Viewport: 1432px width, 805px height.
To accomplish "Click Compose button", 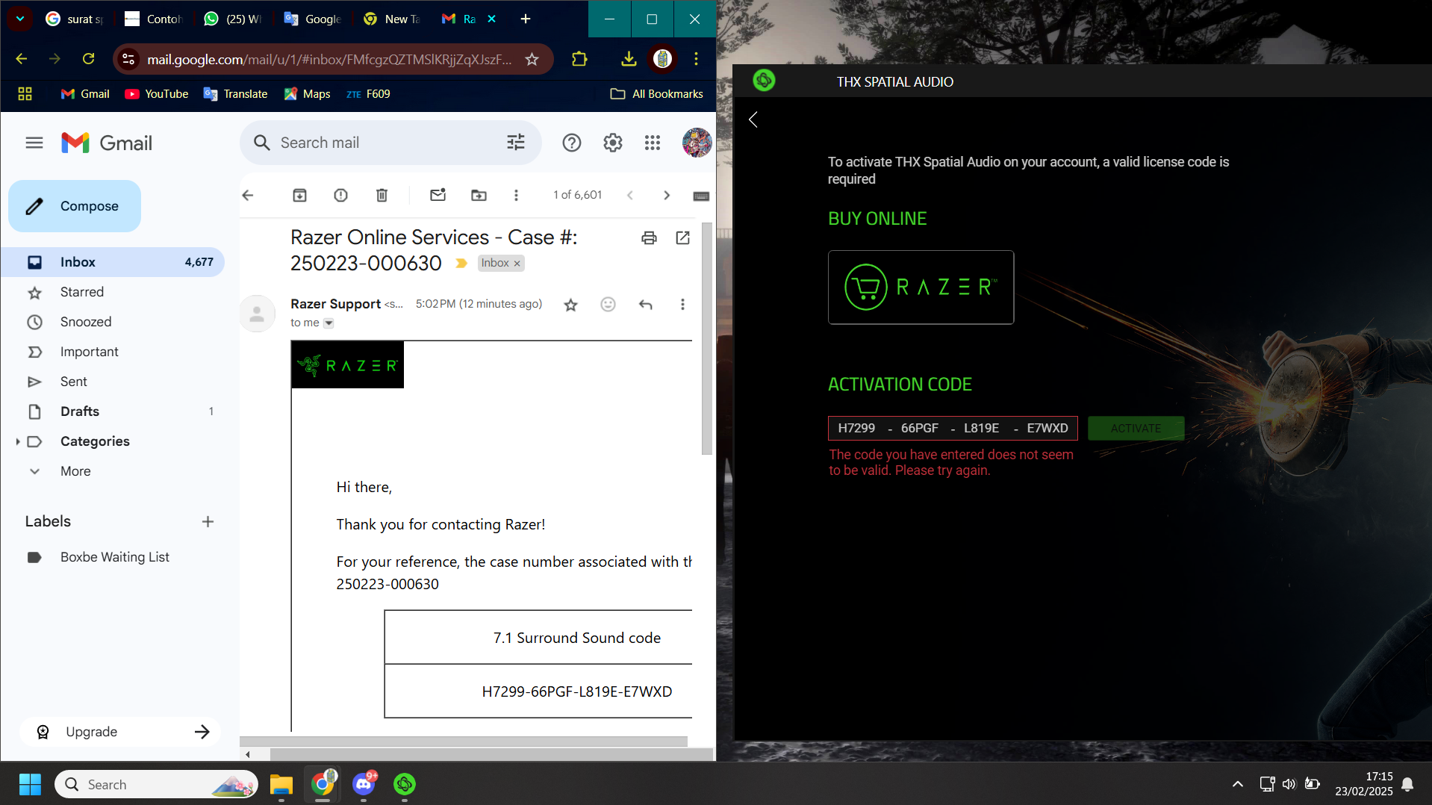I will 75,206.
